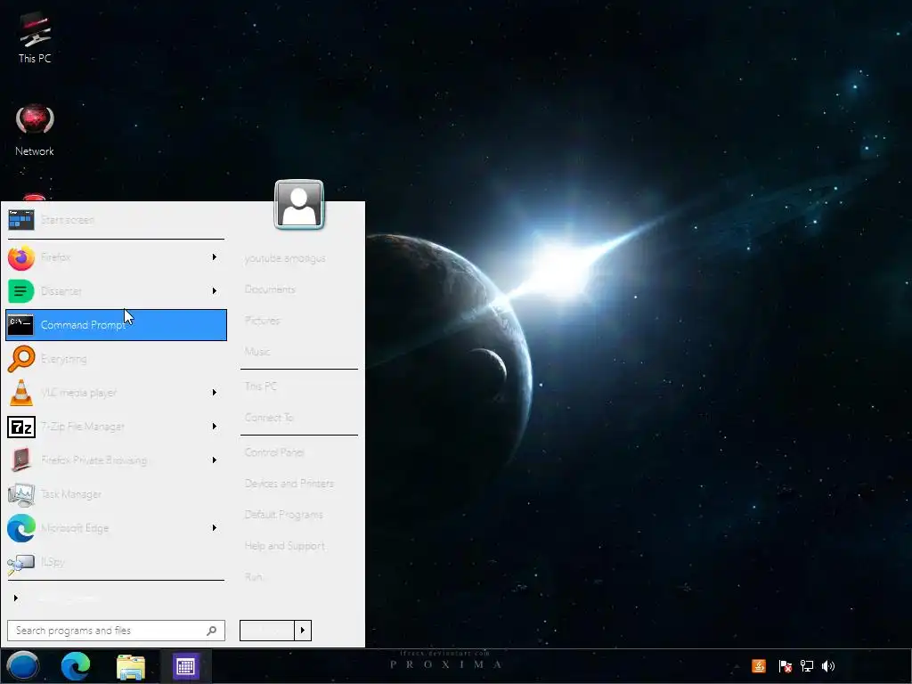Expand the Dissenter jump list arrow

click(x=214, y=291)
